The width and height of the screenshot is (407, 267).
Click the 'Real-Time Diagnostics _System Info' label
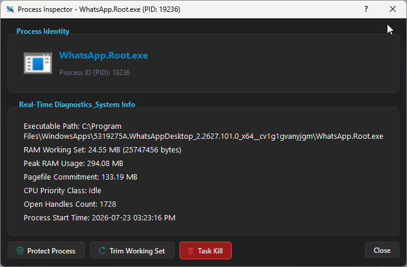pyautogui.click(x=77, y=105)
